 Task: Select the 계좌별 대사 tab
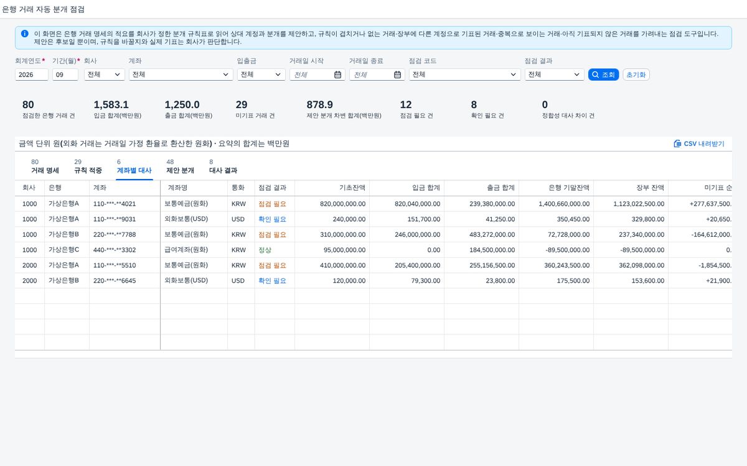(134, 166)
